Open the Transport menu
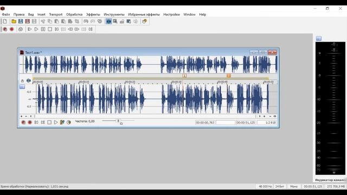This screenshot has width=347, height=195. click(55, 15)
